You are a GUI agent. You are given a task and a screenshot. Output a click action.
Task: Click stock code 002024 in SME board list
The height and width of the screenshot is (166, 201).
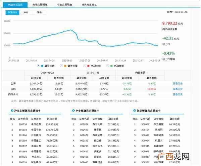tap(84, 124)
